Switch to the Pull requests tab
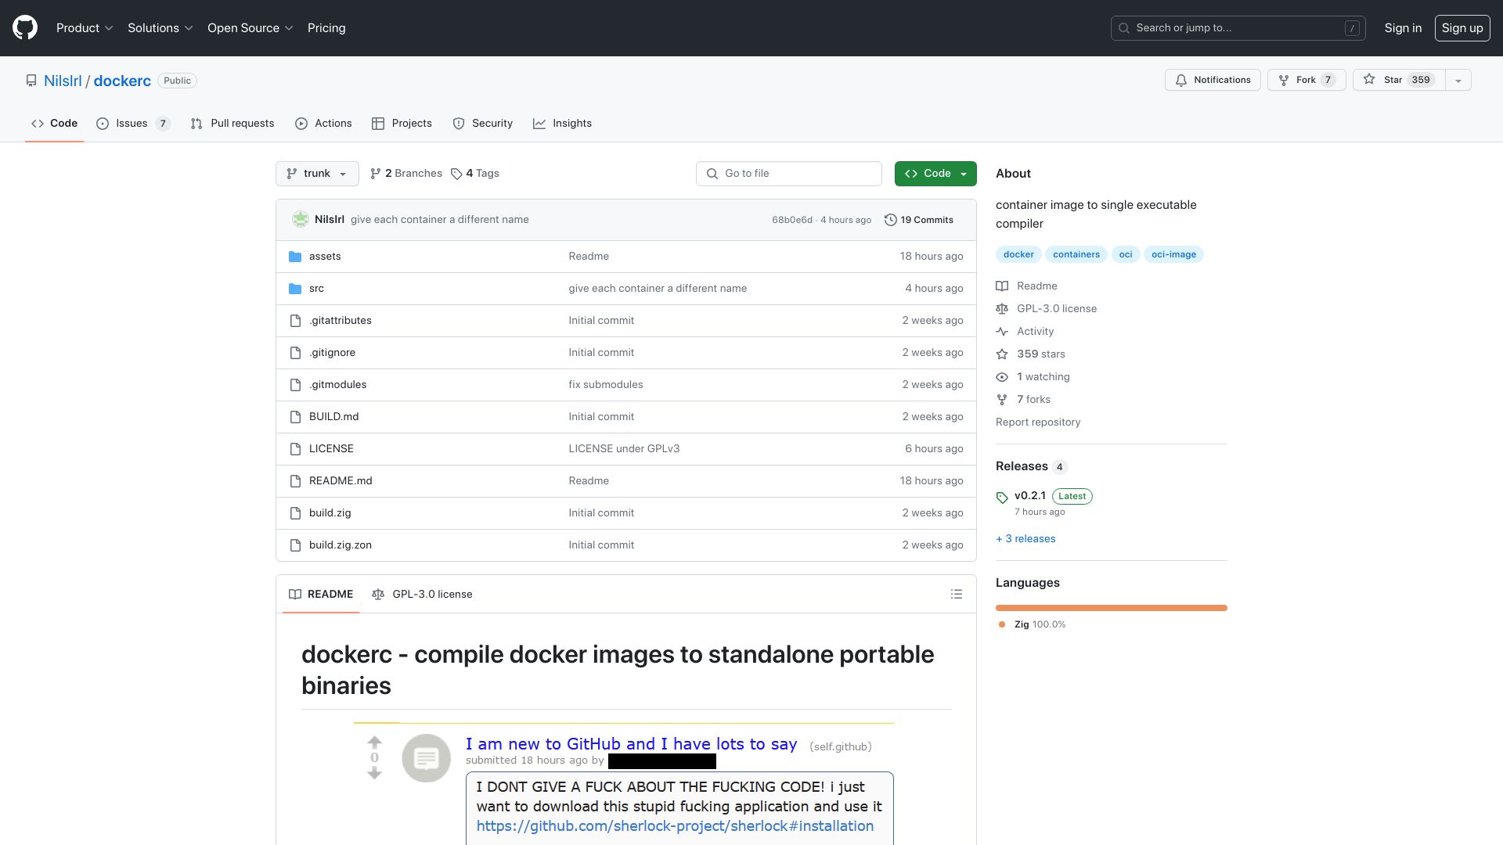Viewport: 1503px width, 845px height. coord(232,124)
